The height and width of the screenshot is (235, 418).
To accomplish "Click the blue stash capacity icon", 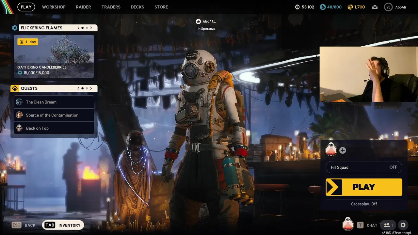I will point(323,7).
